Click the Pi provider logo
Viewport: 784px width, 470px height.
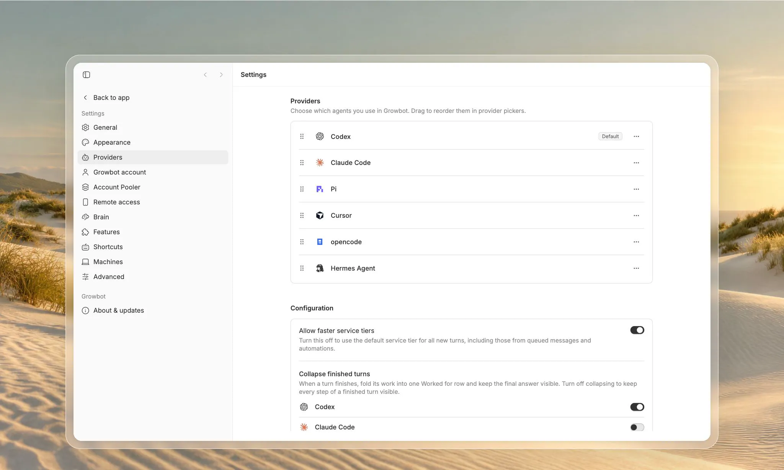coord(320,189)
